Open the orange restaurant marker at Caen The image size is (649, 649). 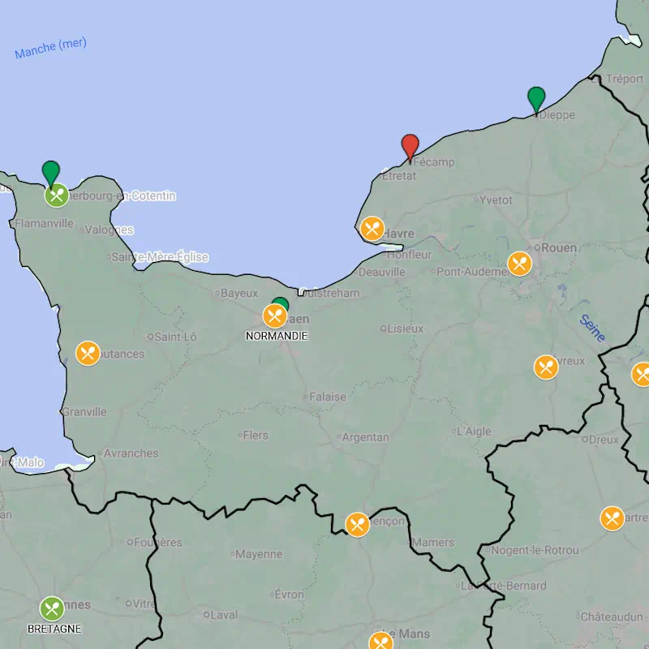tap(275, 316)
